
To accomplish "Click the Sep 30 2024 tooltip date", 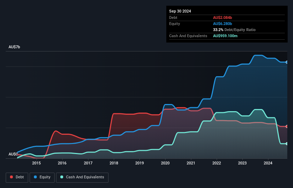I will click(180, 11).
